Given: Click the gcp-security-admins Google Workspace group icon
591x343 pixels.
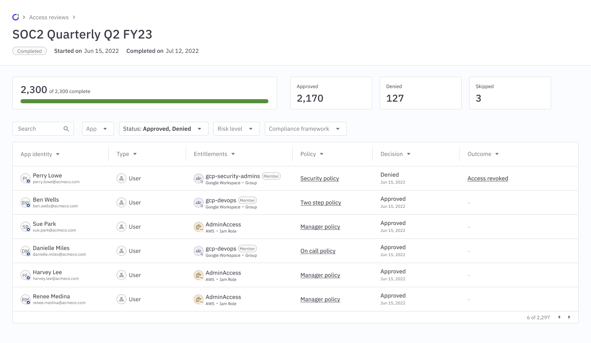Looking at the screenshot, I should click(199, 178).
